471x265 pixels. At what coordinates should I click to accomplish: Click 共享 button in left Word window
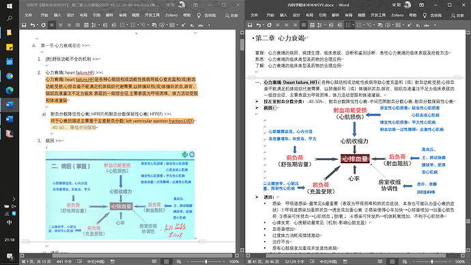click(231, 15)
